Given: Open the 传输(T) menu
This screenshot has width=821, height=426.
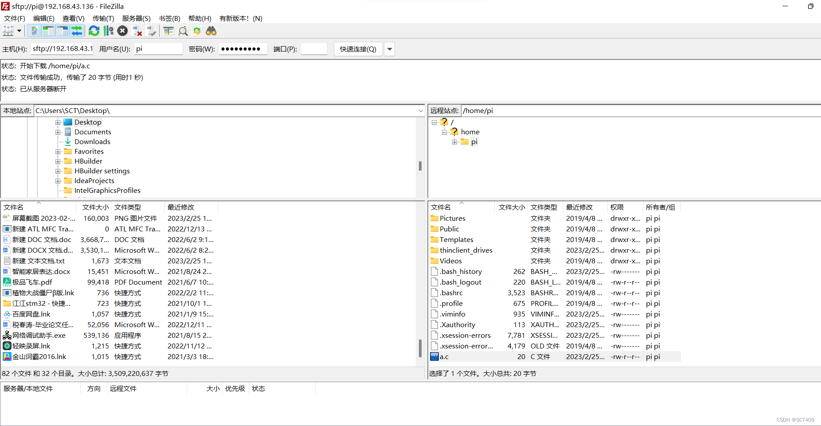Looking at the screenshot, I should tap(103, 18).
